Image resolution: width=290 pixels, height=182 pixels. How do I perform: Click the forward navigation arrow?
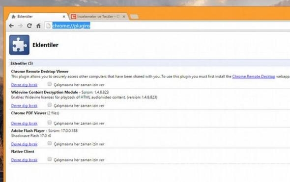(20, 26)
